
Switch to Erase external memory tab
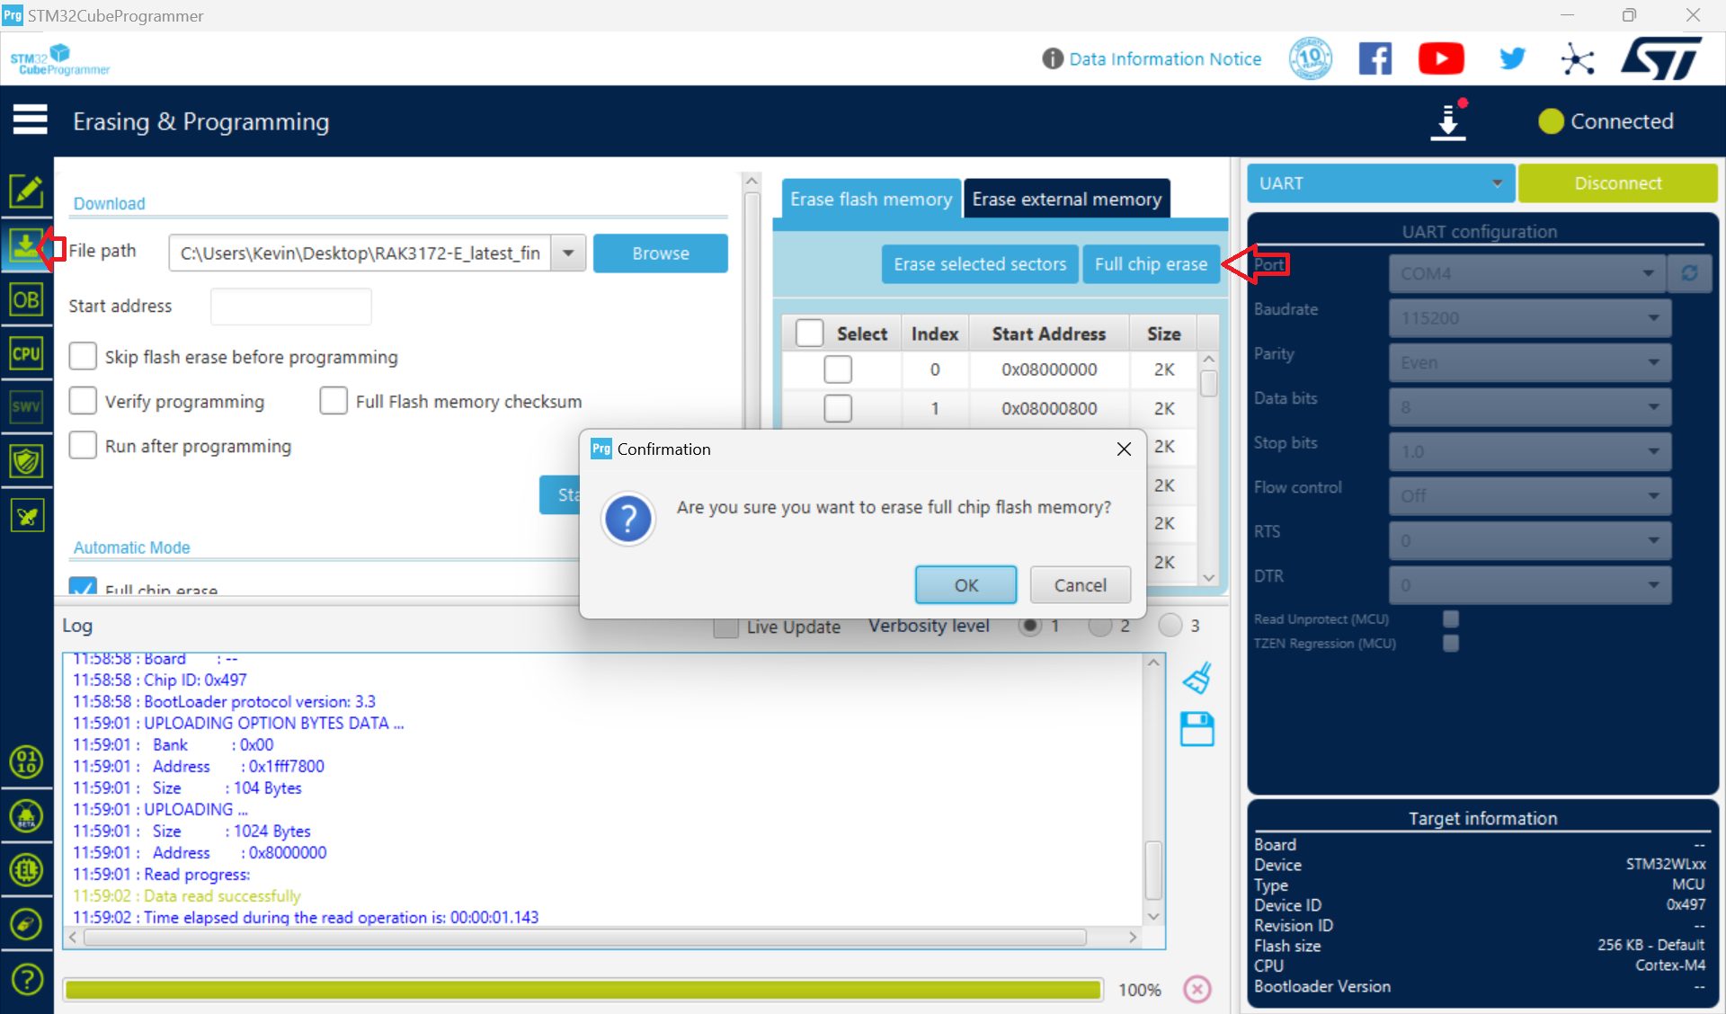point(1066,199)
